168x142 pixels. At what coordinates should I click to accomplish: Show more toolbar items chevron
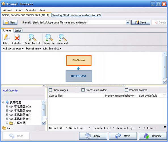[165, 127]
